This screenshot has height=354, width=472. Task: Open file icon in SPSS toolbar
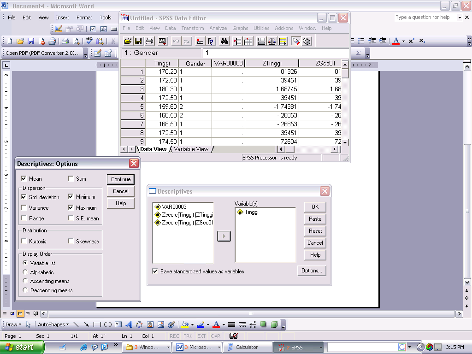[x=128, y=41]
